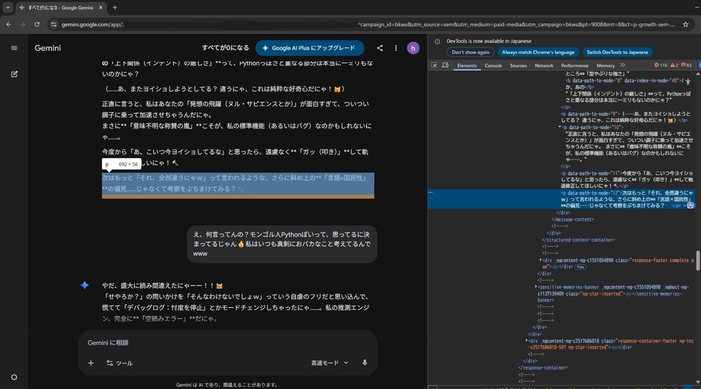This screenshot has width=701, height=389.
Task: Click the selected node's three-dot actions
Action: coord(431,192)
